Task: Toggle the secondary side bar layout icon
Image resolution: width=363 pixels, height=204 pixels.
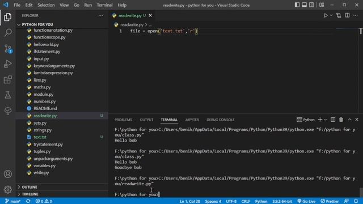Action: click(311, 5)
